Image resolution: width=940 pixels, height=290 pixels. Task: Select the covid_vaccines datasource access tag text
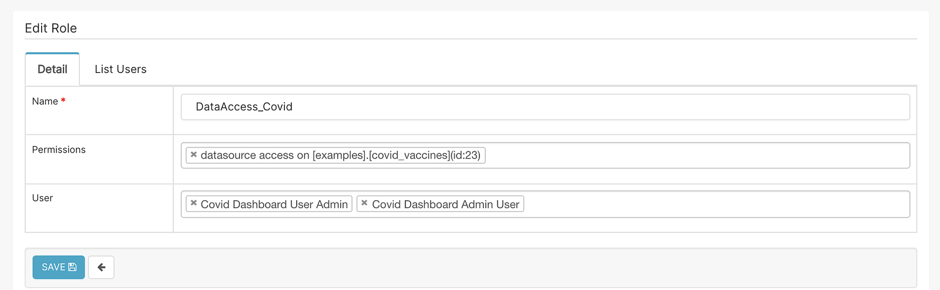[x=340, y=156]
